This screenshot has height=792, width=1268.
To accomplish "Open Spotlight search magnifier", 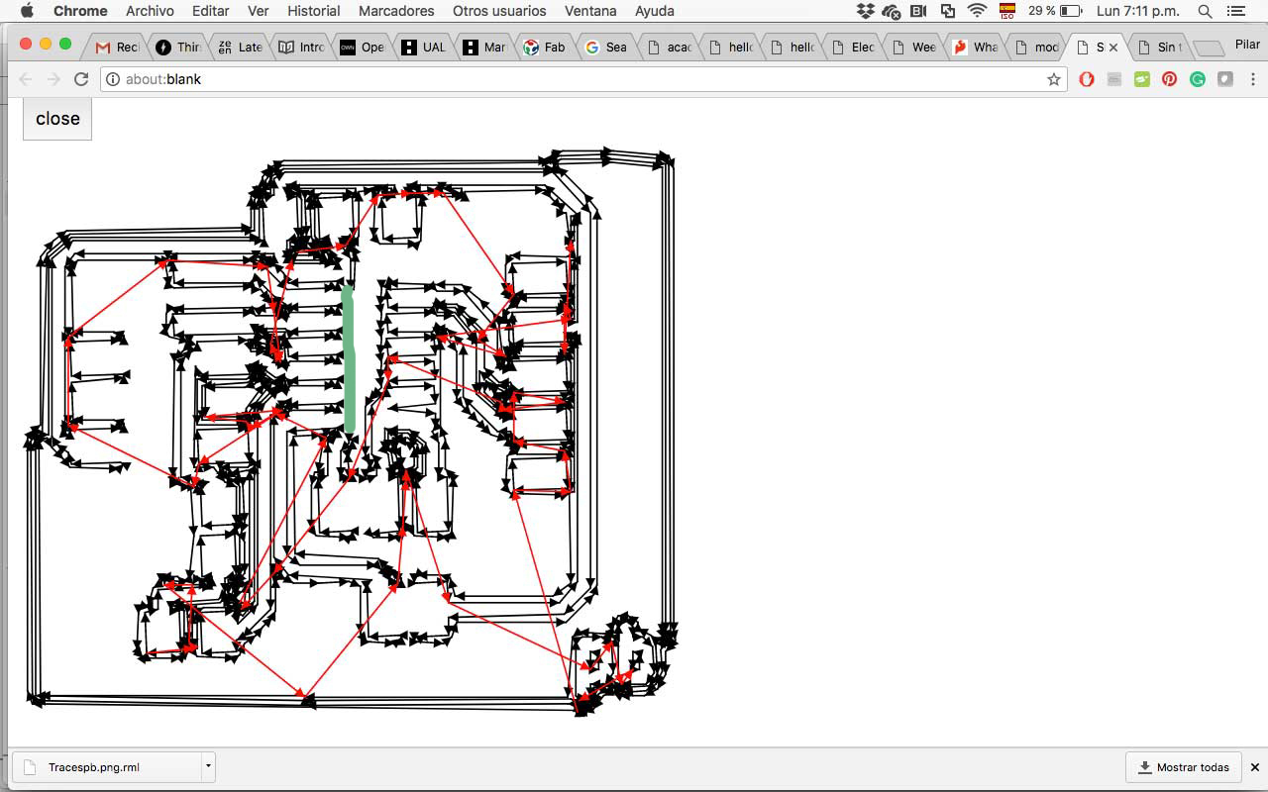I will click(1205, 11).
